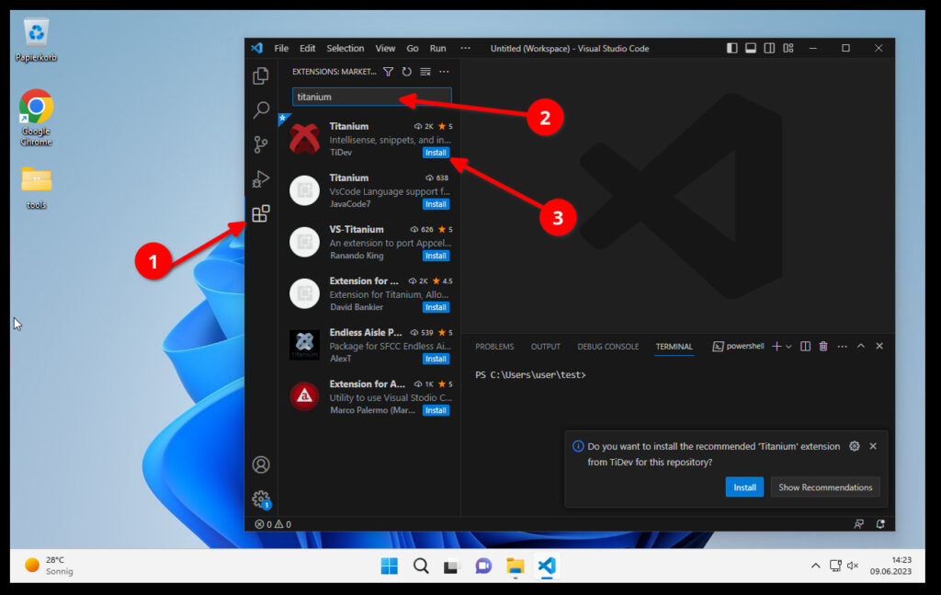941x595 pixels.
Task: Switch to the Problems tab
Action: (494, 347)
